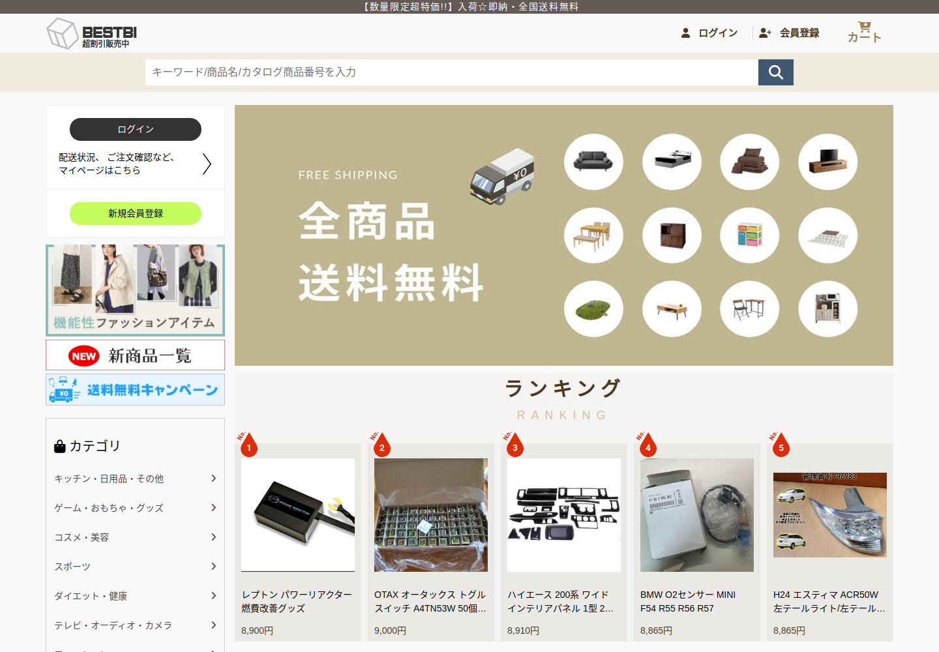
Task: Select the sofa category circle icon
Action: pos(593,162)
